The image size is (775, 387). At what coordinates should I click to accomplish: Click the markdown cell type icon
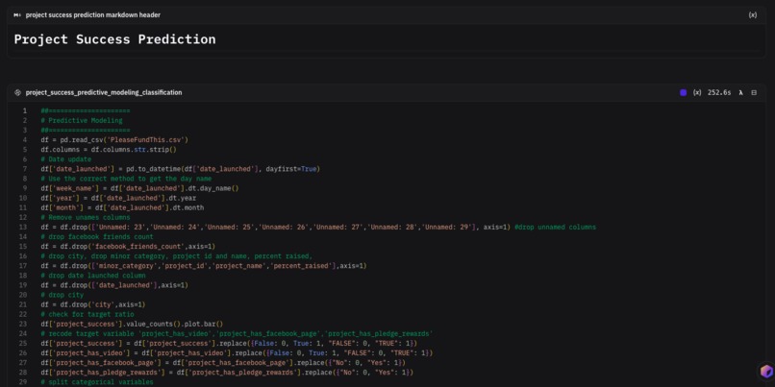(x=17, y=15)
